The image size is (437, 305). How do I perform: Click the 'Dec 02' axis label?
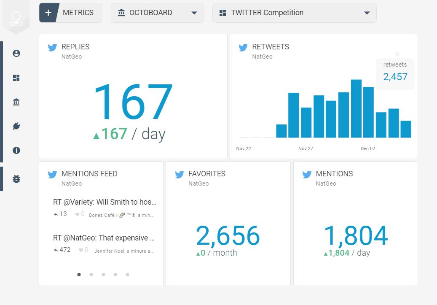(368, 149)
